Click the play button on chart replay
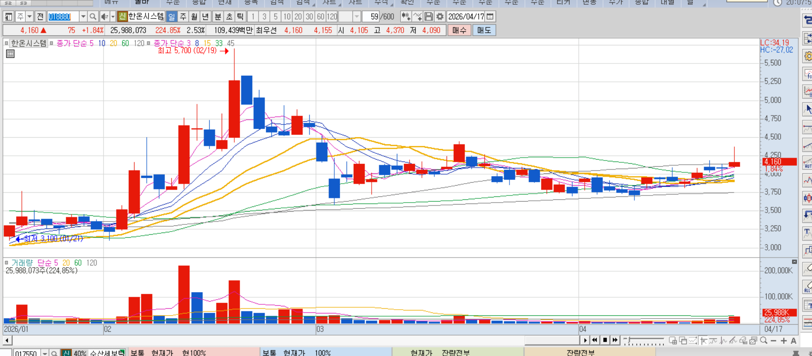This screenshot has height=356, width=812. [585, 340]
